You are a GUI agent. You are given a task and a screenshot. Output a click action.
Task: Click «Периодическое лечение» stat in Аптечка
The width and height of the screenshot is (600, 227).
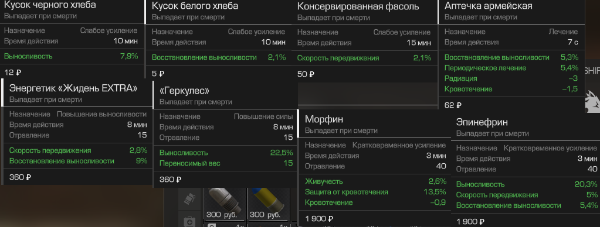[485, 68]
